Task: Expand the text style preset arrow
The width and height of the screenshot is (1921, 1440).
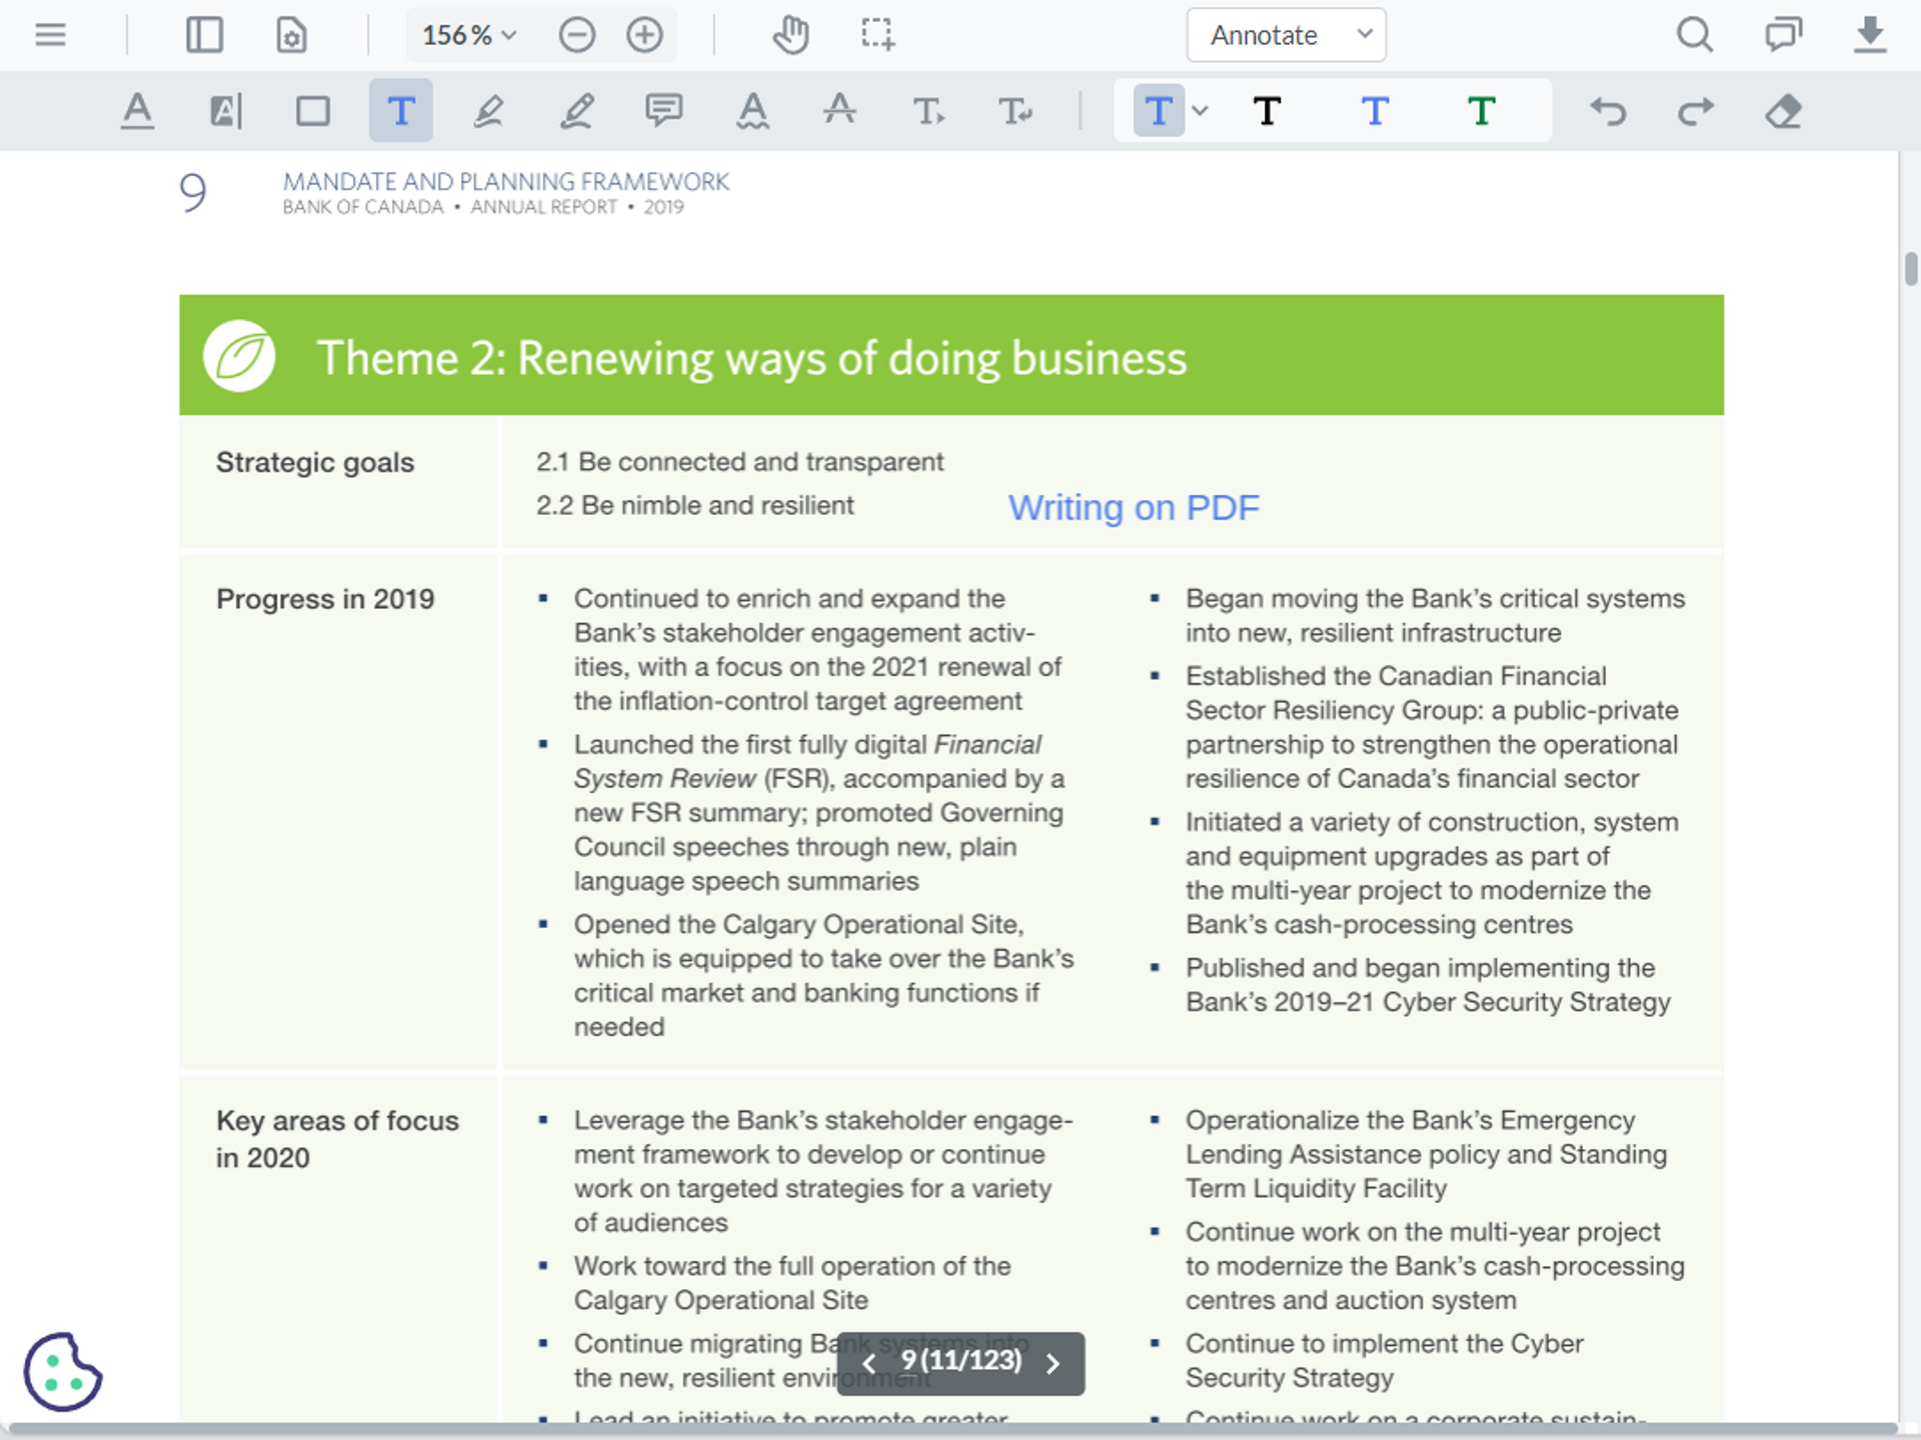Action: [x=1200, y=111]
